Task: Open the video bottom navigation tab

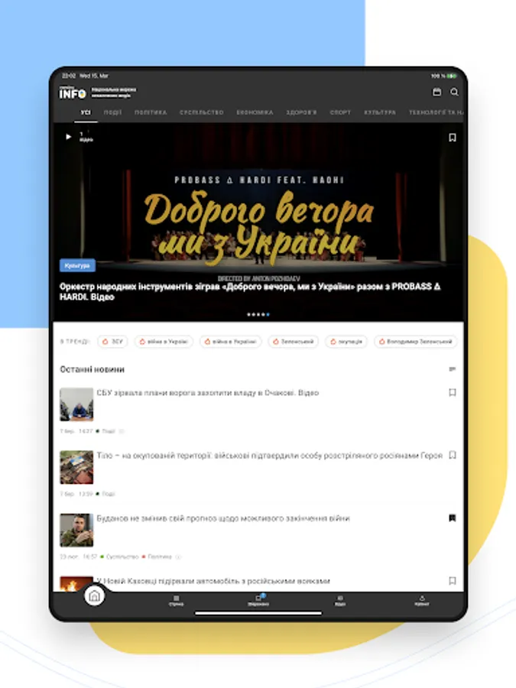Action: pos(340,601)
